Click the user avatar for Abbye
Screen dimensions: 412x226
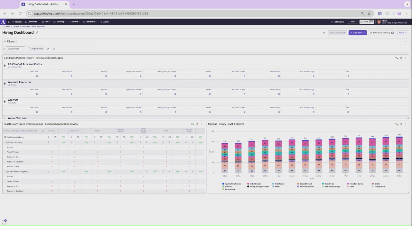(x=379, y=22)
